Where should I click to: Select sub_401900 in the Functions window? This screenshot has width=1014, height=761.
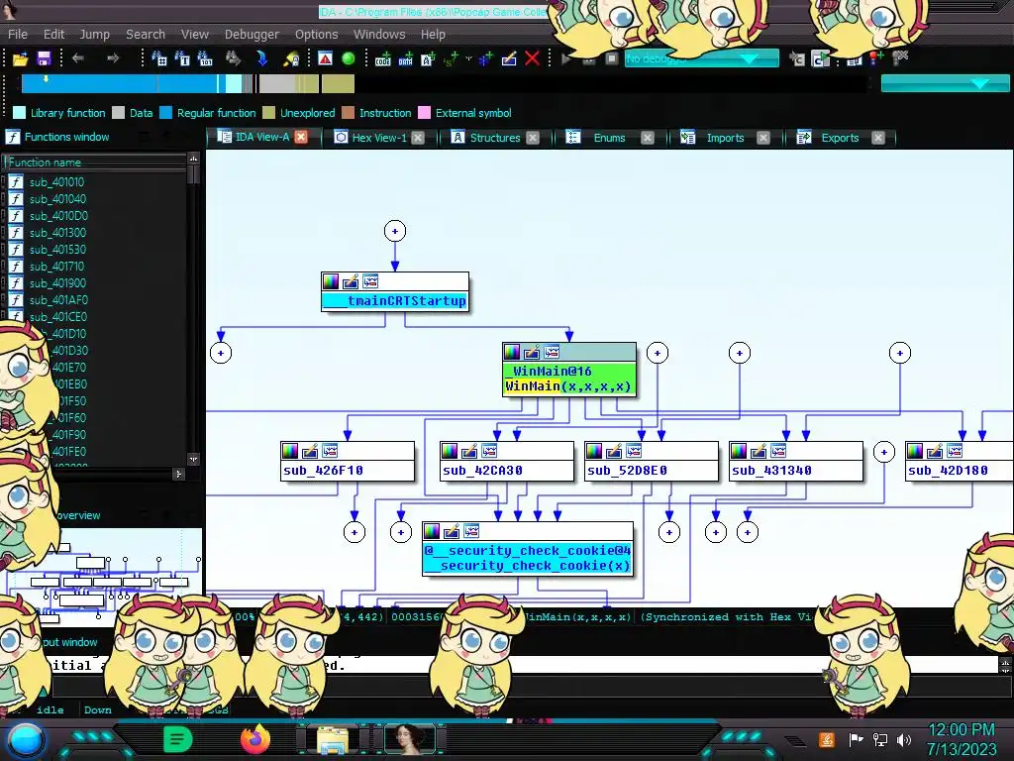[x=57, y=283]
